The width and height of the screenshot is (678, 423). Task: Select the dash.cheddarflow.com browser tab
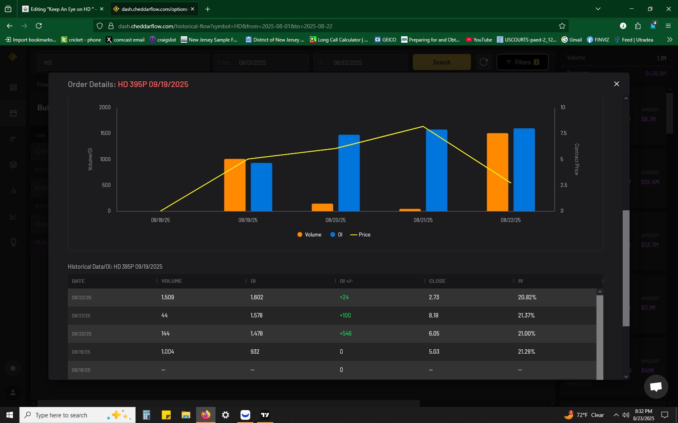coord(154,9)
